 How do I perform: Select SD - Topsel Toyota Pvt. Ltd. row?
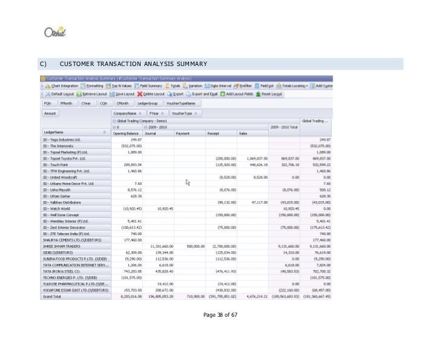76,159
